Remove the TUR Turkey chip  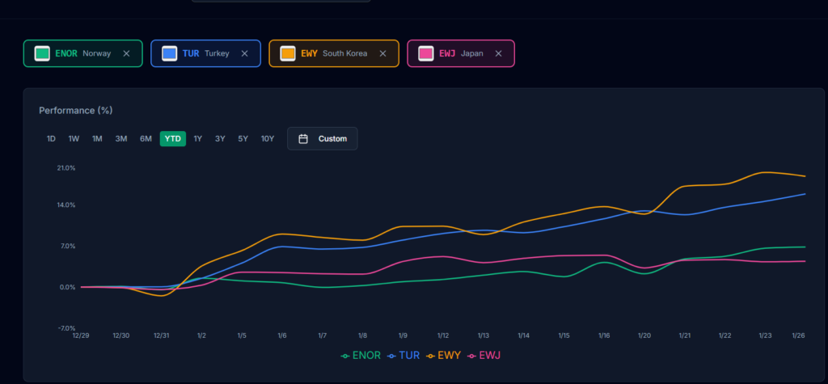244,53
